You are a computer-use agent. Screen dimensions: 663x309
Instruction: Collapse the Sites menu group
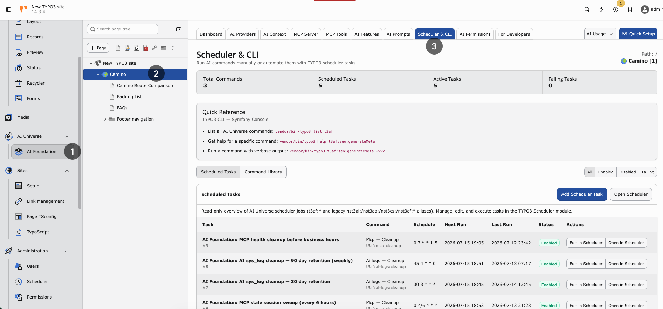click(67, 171)
